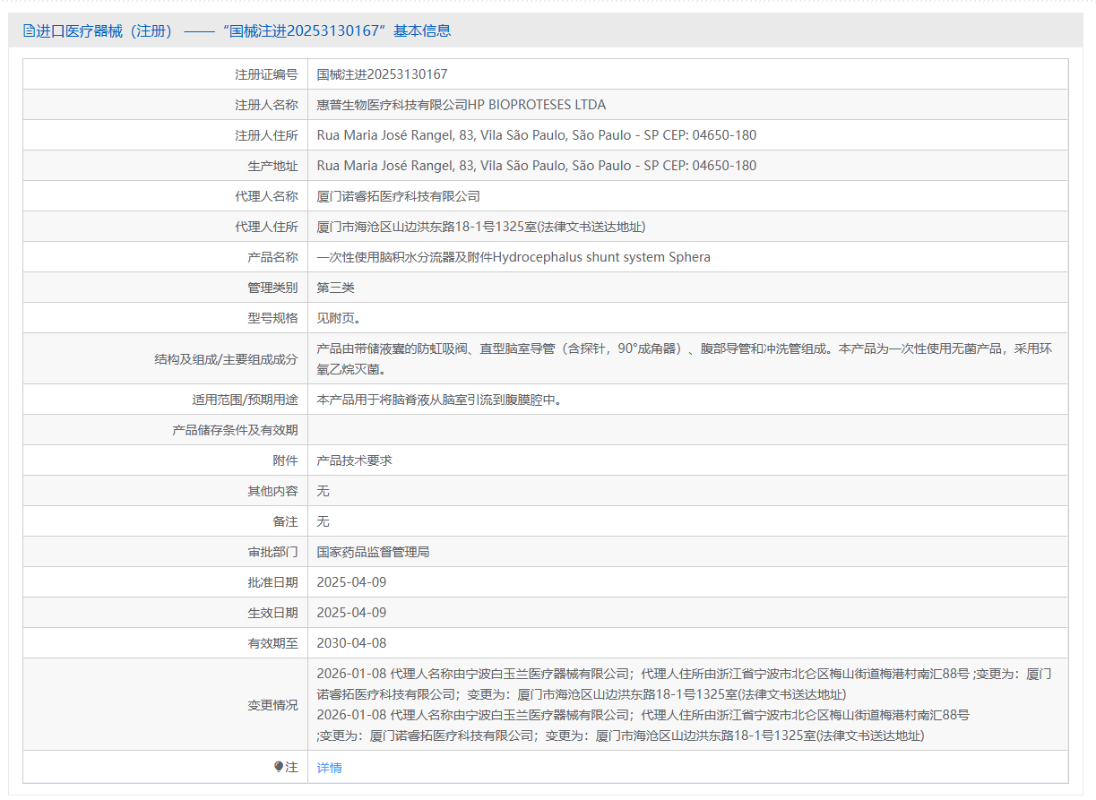
Task: Click the 型号规格 label
Action: 273,318
